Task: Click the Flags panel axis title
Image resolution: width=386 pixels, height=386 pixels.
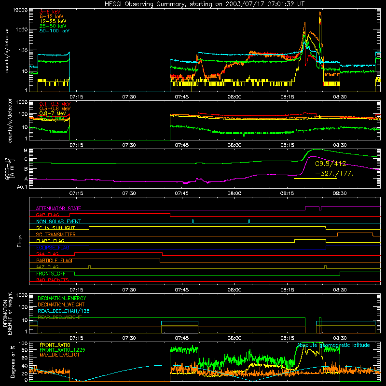Action: pyautogui.click(x=20, y=241)
